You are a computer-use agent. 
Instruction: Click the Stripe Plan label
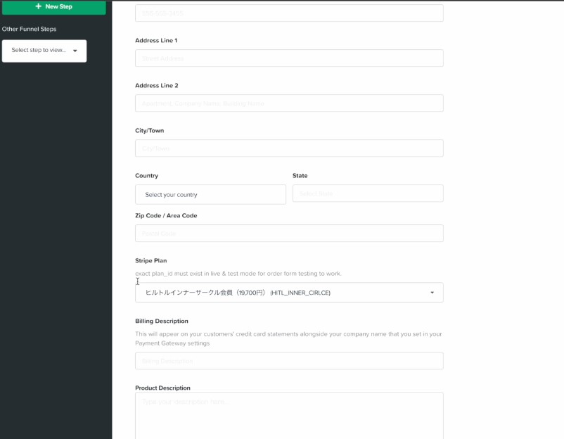pos(151,260)
